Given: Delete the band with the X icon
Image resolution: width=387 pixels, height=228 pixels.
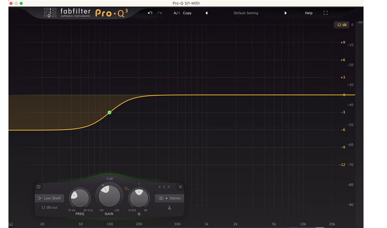Looking at the screenshot, I should [180, 187].
